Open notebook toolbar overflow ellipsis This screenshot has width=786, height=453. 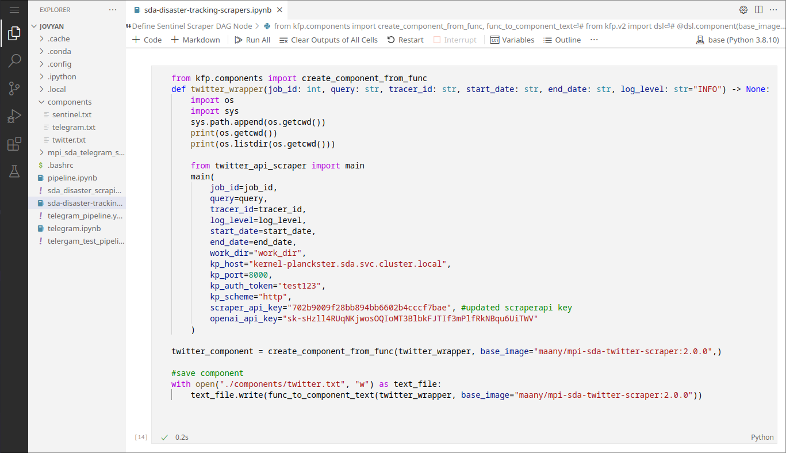(x=594, y=40)
